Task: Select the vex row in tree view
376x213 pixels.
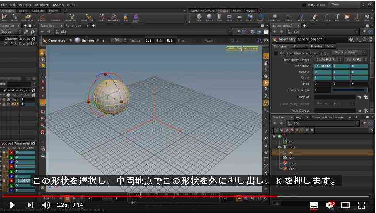Action: tap(322, 168)
